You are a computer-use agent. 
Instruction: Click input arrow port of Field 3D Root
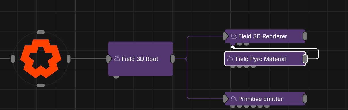point(109,59)
